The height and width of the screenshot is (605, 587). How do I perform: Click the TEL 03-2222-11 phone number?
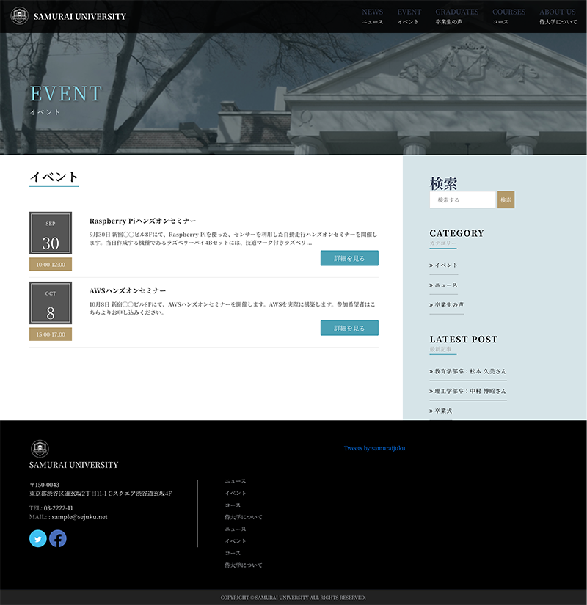point(58,508)
